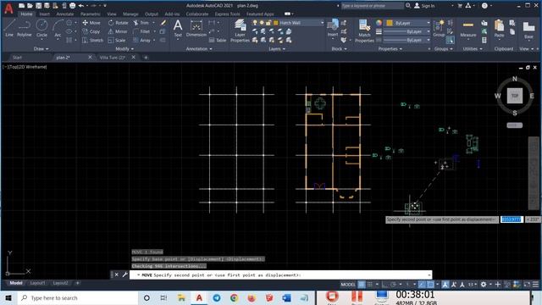This screenshot has width=542, height=305.
Task: Switch to the Insert ribbon tab
Action: (44, 14)
